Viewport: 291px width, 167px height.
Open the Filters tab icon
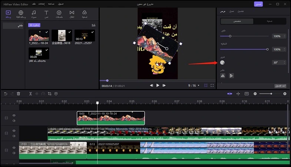point(85,14)
